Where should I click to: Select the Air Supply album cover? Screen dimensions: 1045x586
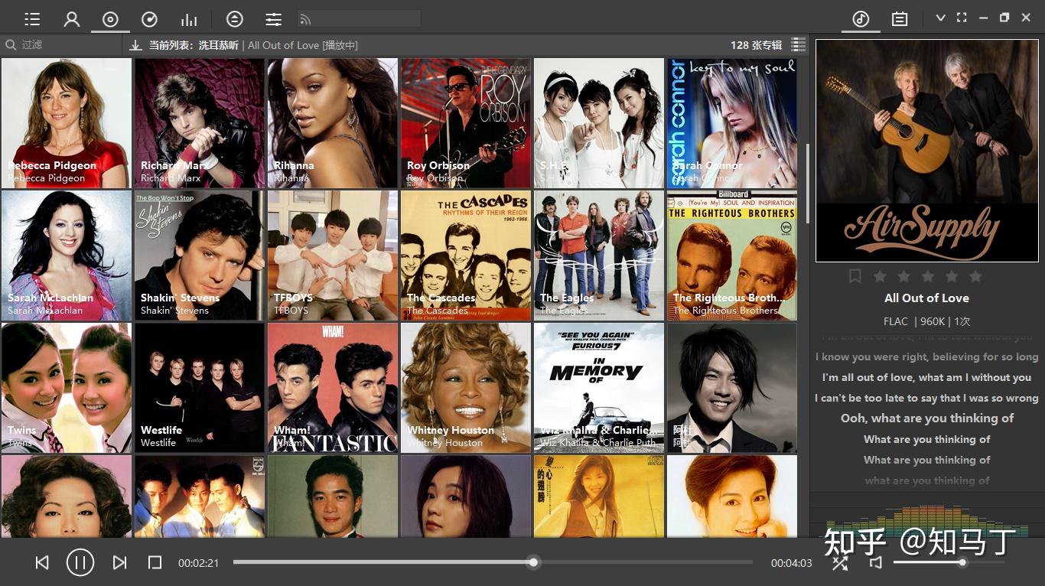pyautogui.click(x=926, y=149)
